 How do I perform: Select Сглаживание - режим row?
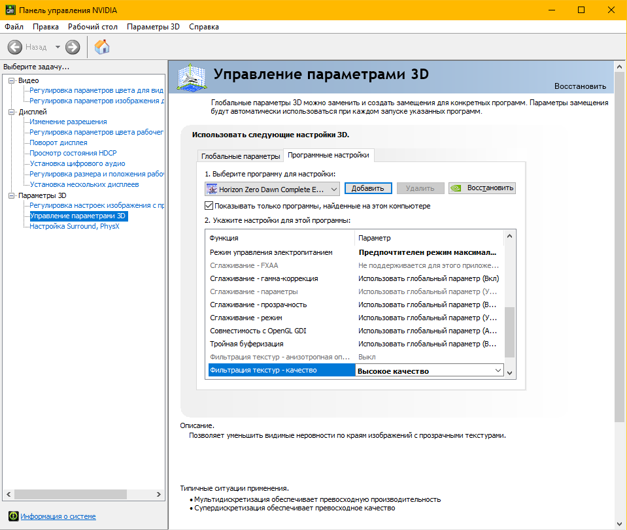[356, 318]
